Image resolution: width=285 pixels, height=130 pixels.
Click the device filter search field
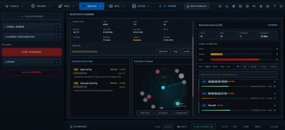(x=238, y=74)
